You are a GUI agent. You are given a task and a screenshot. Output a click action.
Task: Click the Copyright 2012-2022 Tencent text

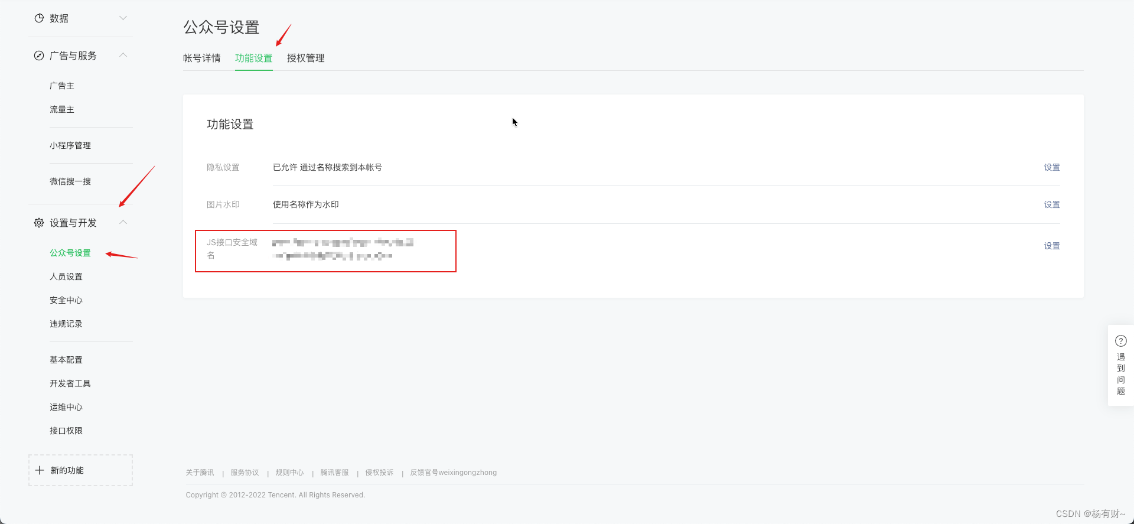click(275, 495)
